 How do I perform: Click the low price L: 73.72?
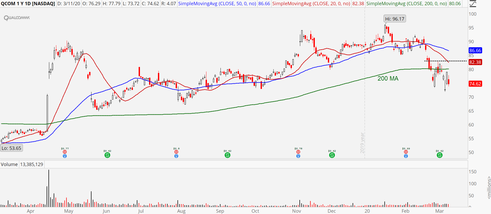[131, 4]
